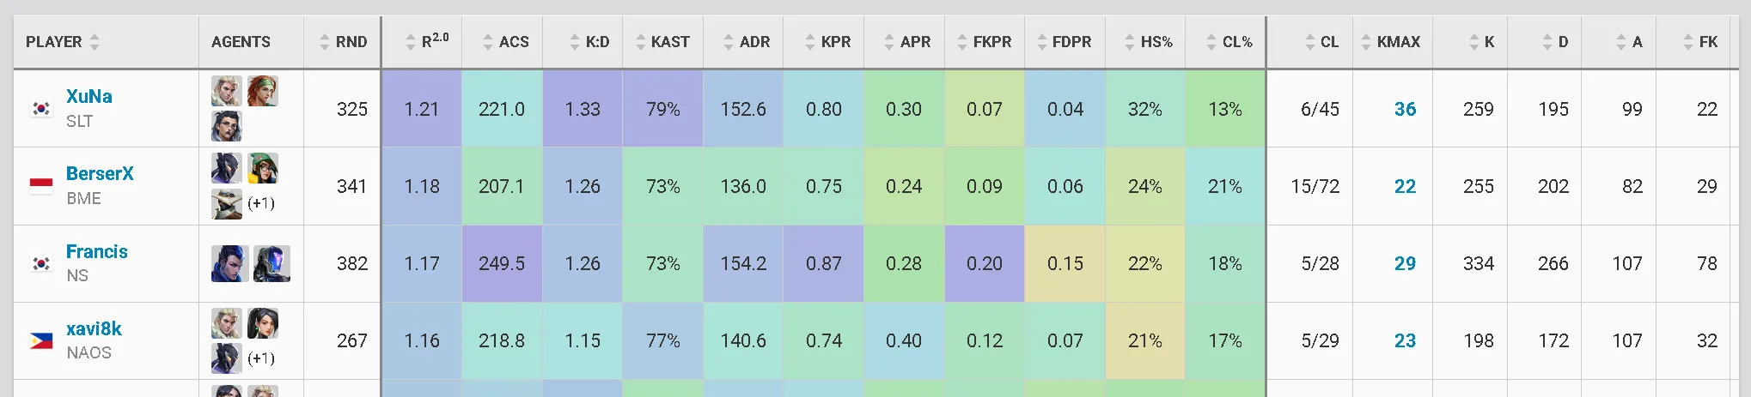Click South Korea flag icon beside XuNa
This screenshot has width=1751, height=397.
pos(41,109)
